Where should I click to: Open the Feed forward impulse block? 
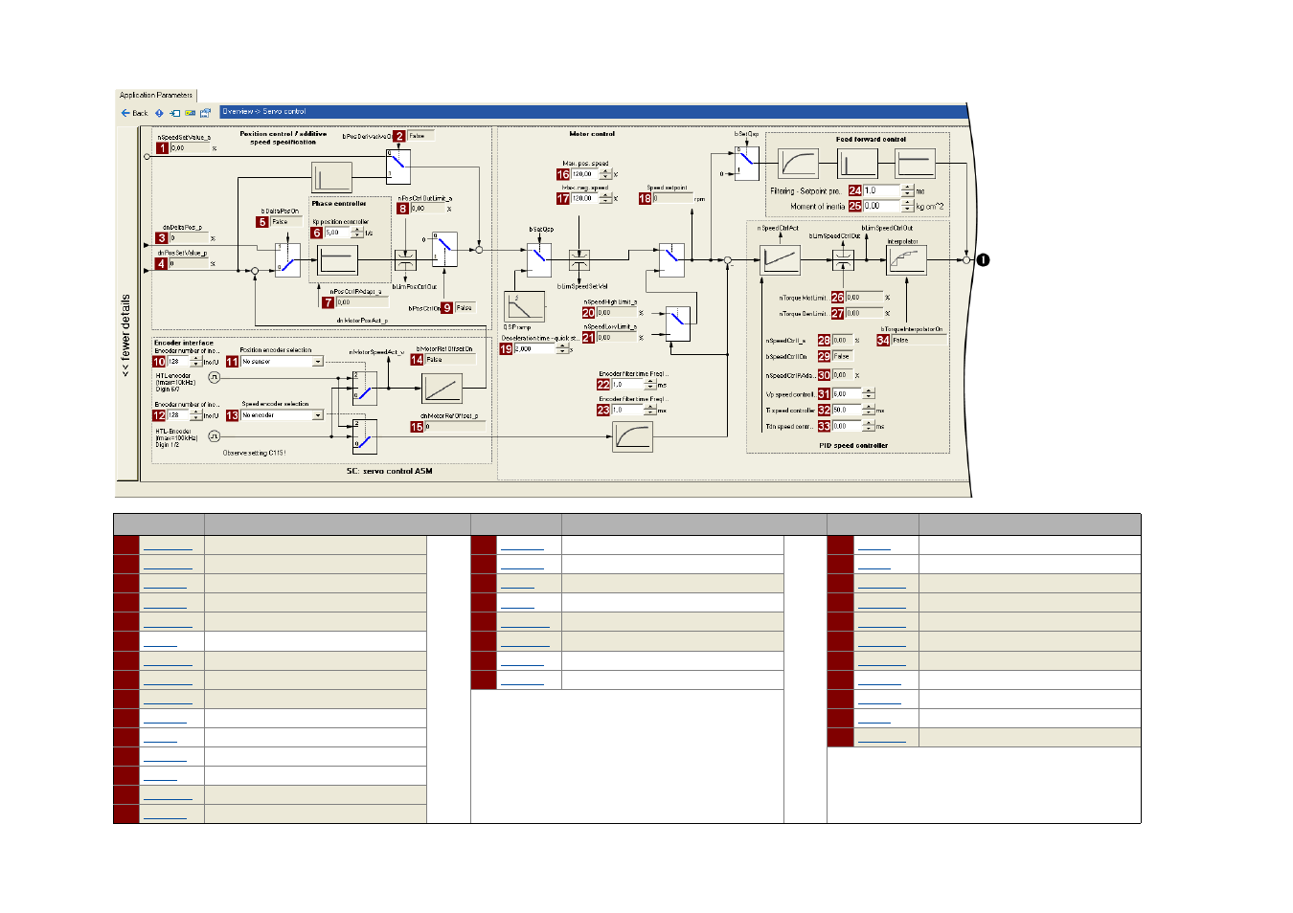(x=857, y=164)
